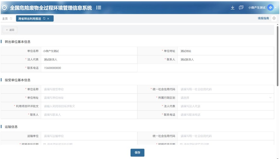Viewport: 280px width, 159px height.
Task: Click the user avatar 小
Action: [x=270, y=8]
